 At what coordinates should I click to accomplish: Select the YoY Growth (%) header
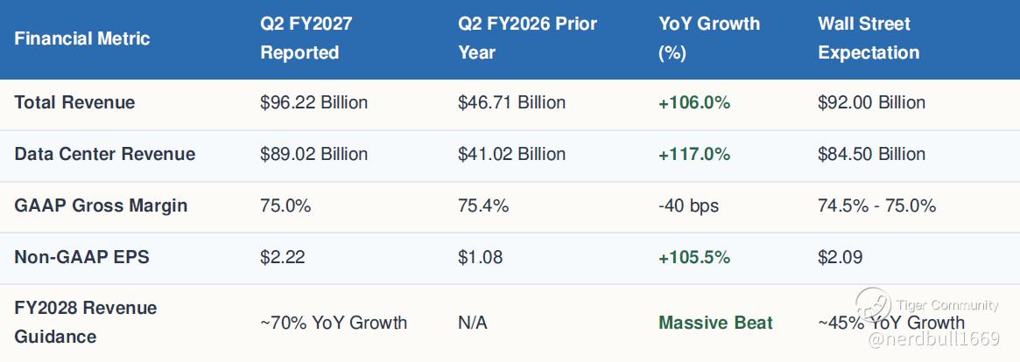coord(709,38)
